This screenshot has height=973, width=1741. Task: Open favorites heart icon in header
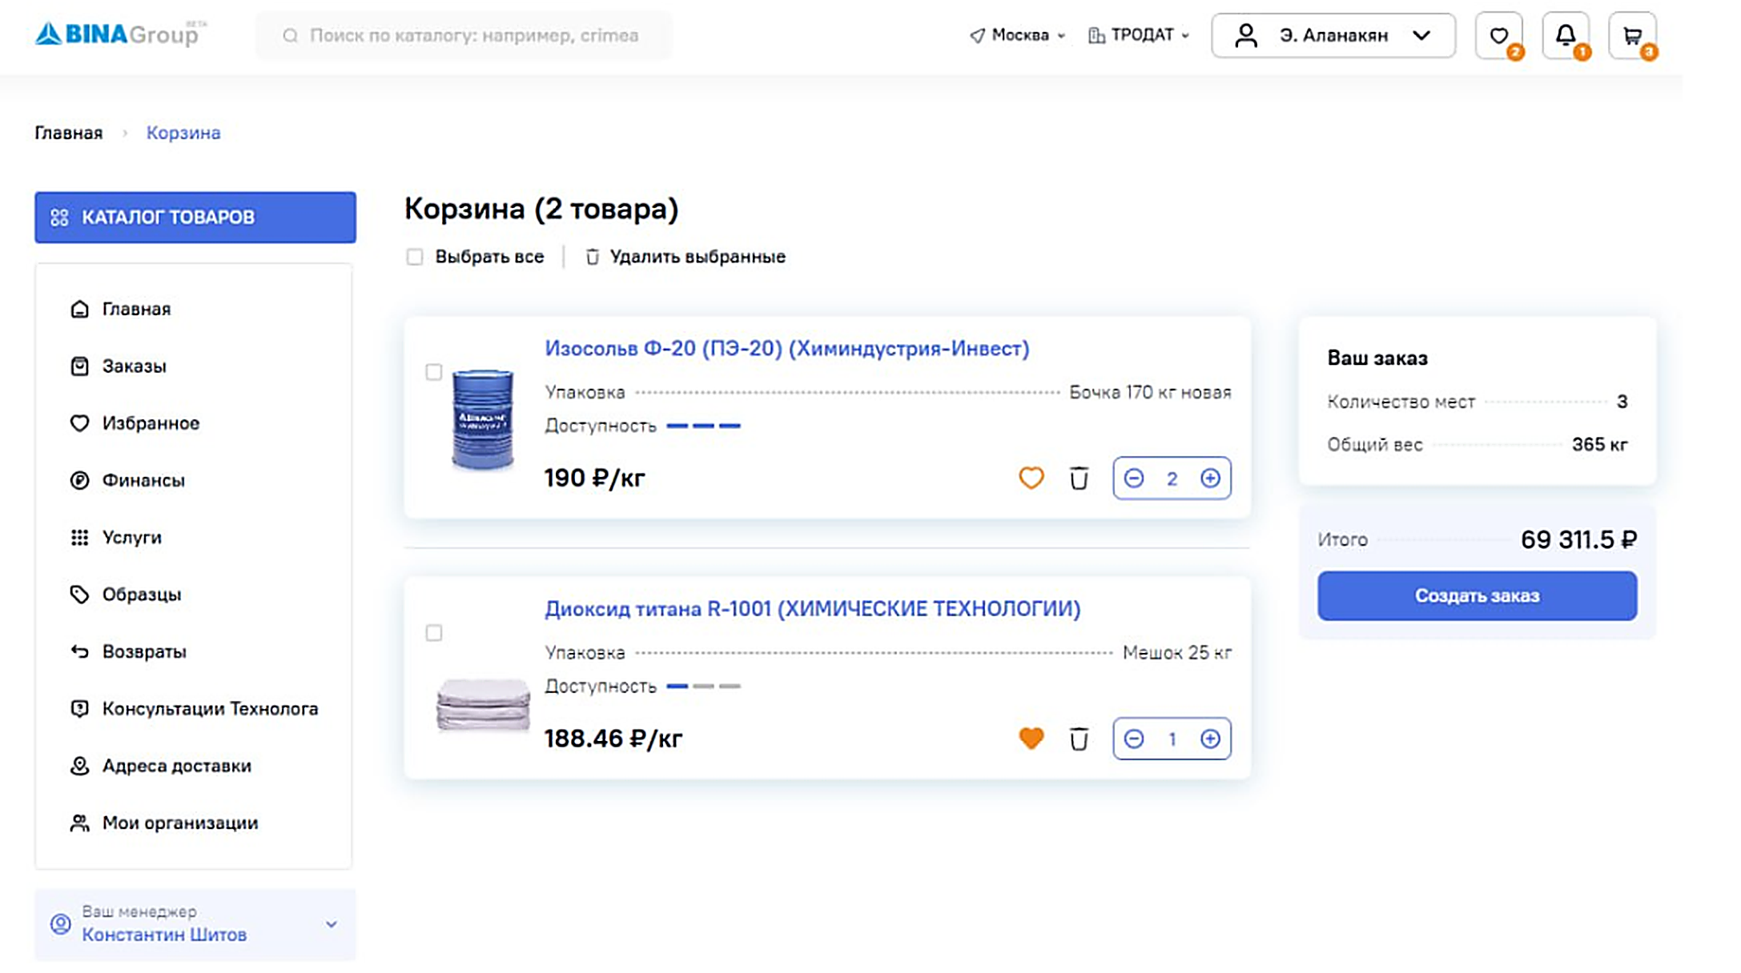tap(1498, 35)
